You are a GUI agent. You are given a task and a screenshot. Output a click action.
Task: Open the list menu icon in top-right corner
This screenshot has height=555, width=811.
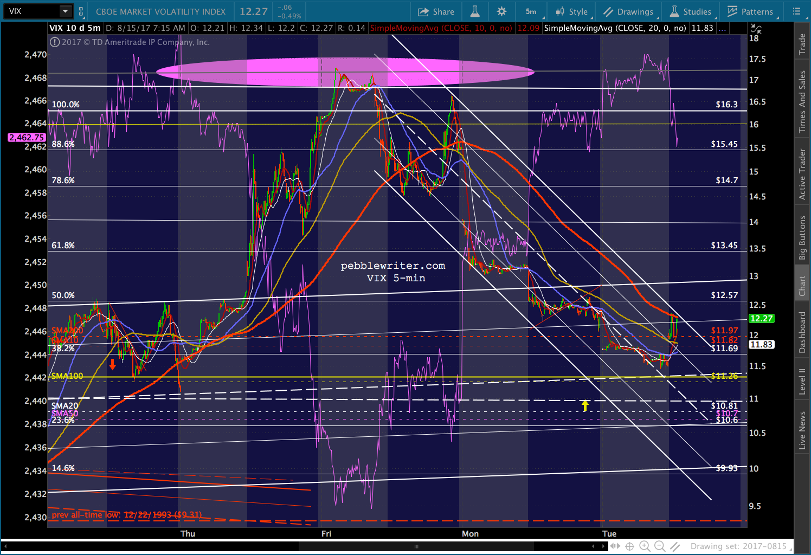click(x=796, y=11)
